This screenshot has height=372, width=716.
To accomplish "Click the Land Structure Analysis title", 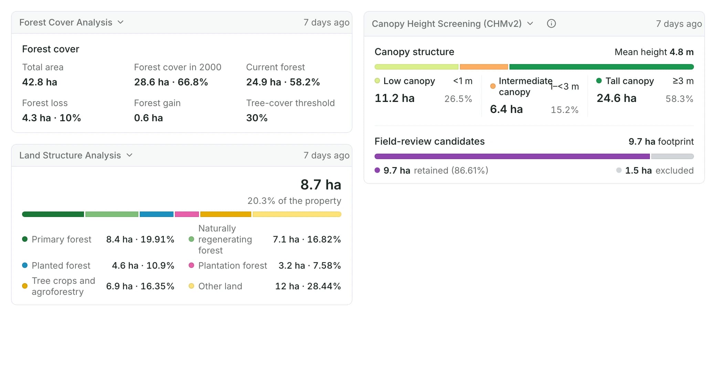I will point(70,155).
